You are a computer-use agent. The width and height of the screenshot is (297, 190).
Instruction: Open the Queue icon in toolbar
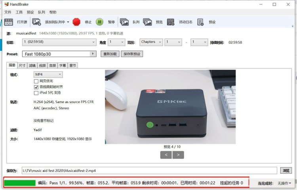(x=124, y=22)
